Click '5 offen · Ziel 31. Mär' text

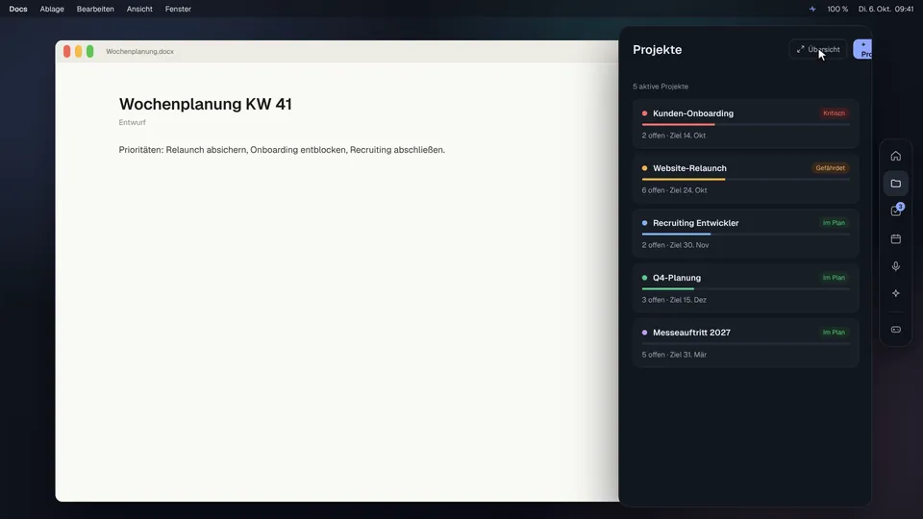coord(674,355)
